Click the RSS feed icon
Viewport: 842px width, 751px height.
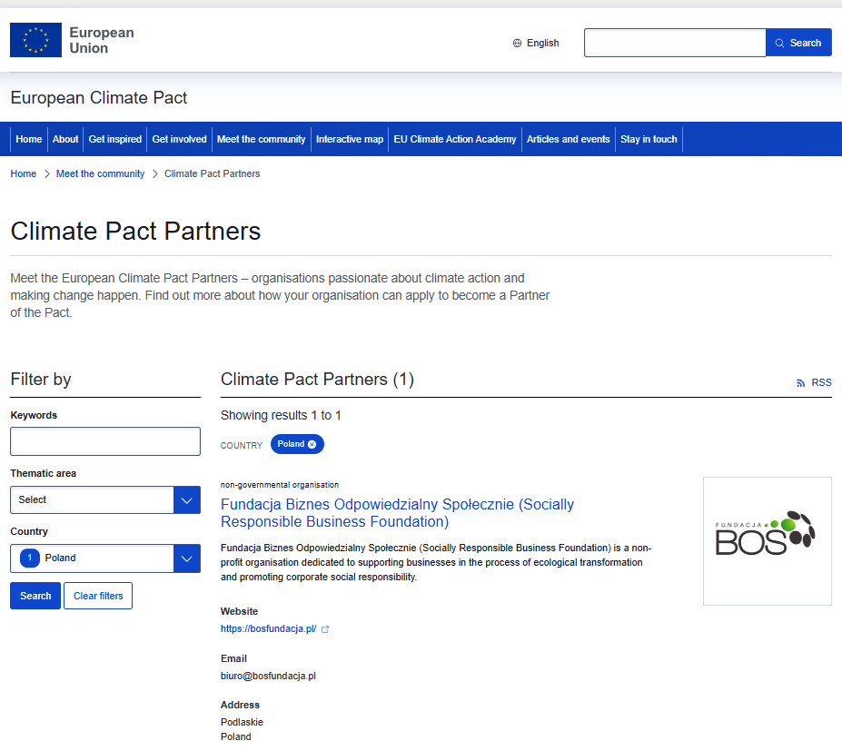pyautogui.click(x=800, y=383)
